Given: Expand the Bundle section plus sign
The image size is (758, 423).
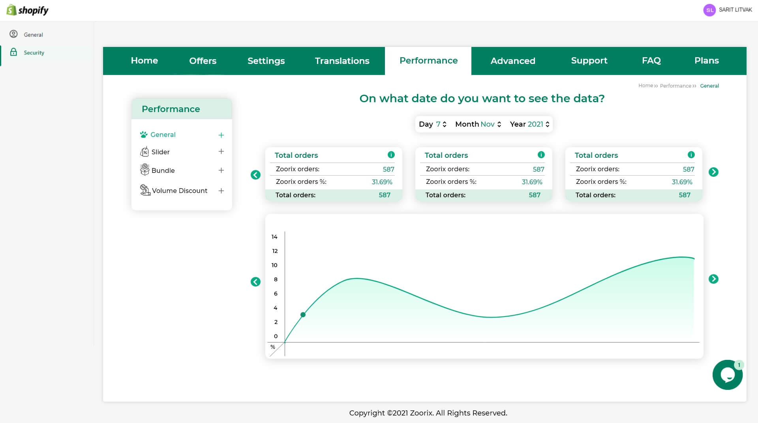Looking at the screenshot, I should tap(221, 170).
